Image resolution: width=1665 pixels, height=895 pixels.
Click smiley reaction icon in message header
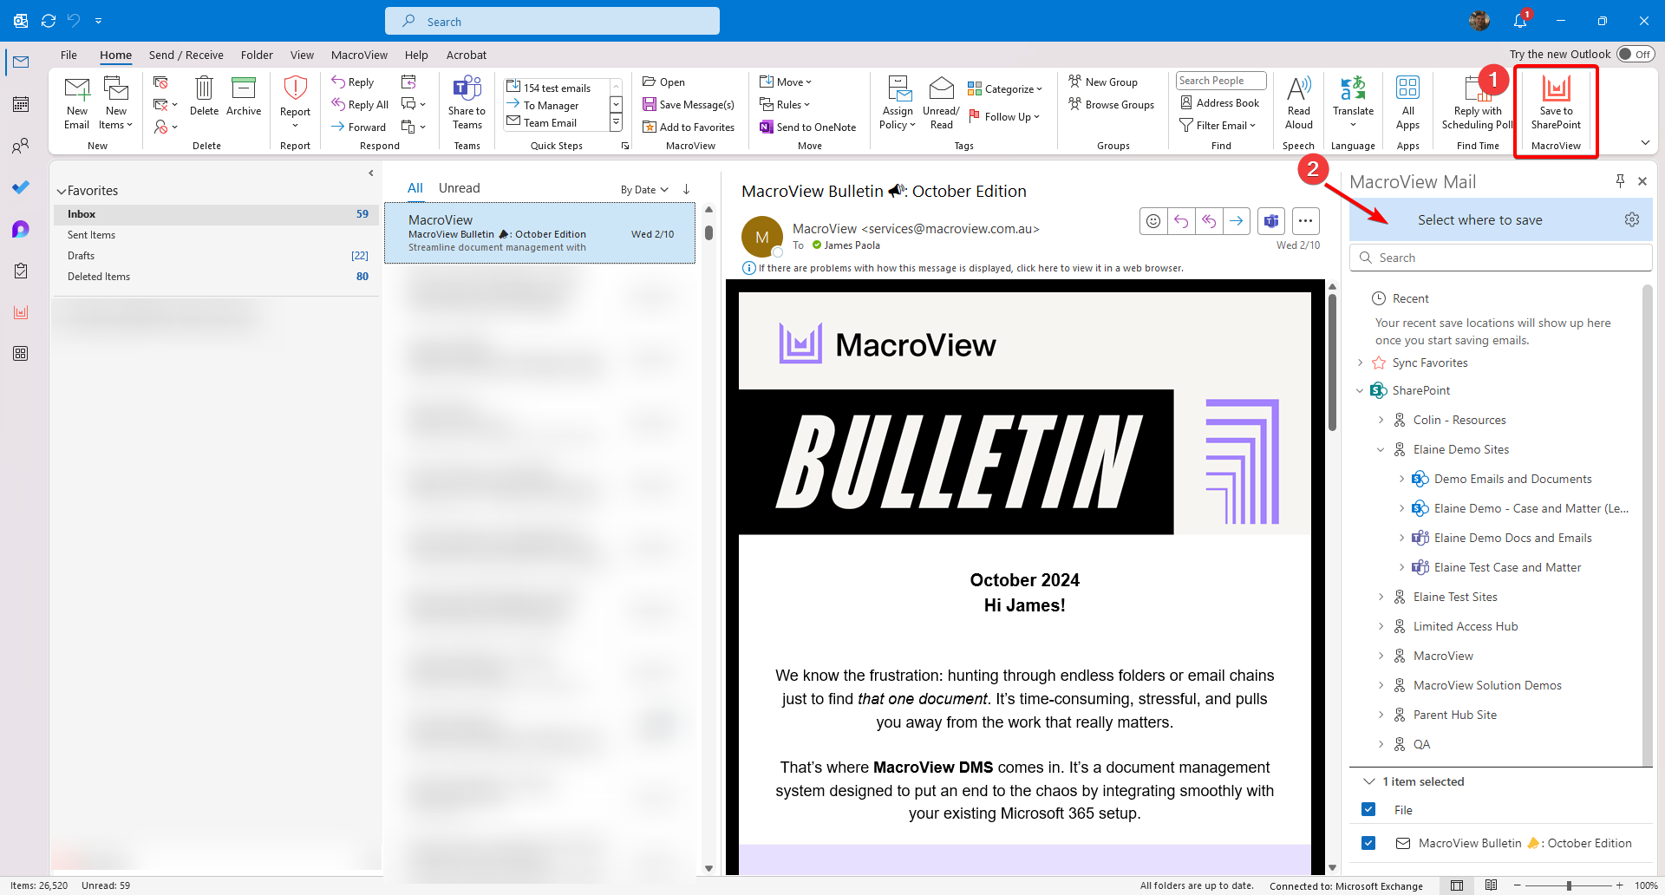click(1153, 221)
